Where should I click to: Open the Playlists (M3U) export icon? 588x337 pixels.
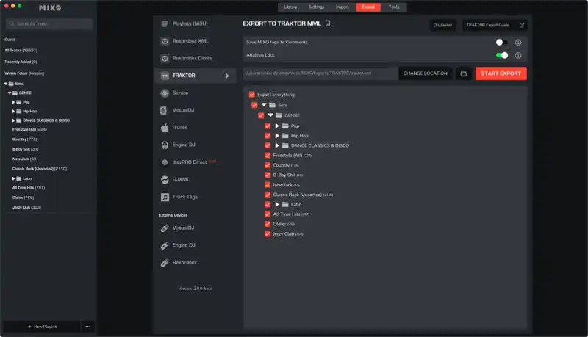coord(164,24)
